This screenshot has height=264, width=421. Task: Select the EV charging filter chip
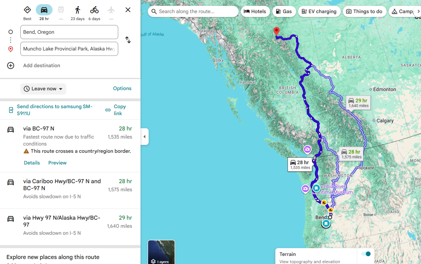click(x=319, y=11)
